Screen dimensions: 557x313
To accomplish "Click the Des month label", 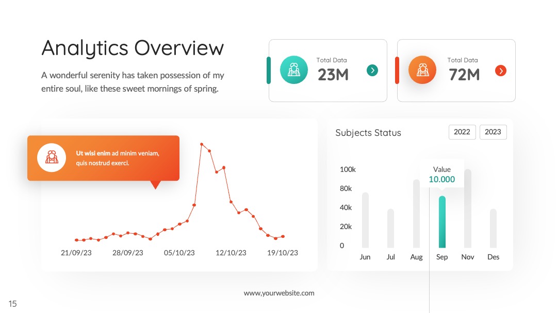I will click(493, 257).
